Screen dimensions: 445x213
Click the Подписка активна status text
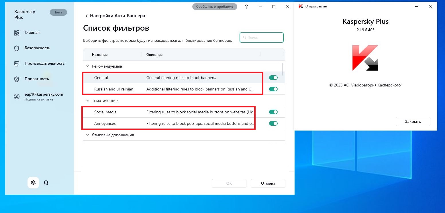[x=39, y=99]
